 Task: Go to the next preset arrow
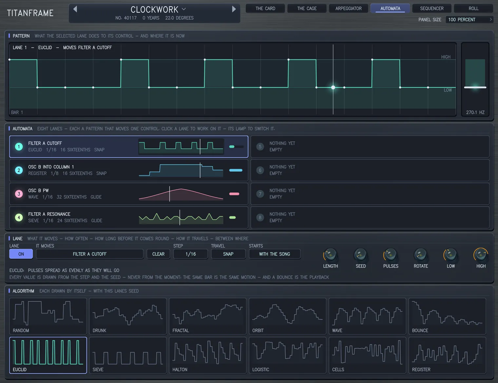[234, 9]
